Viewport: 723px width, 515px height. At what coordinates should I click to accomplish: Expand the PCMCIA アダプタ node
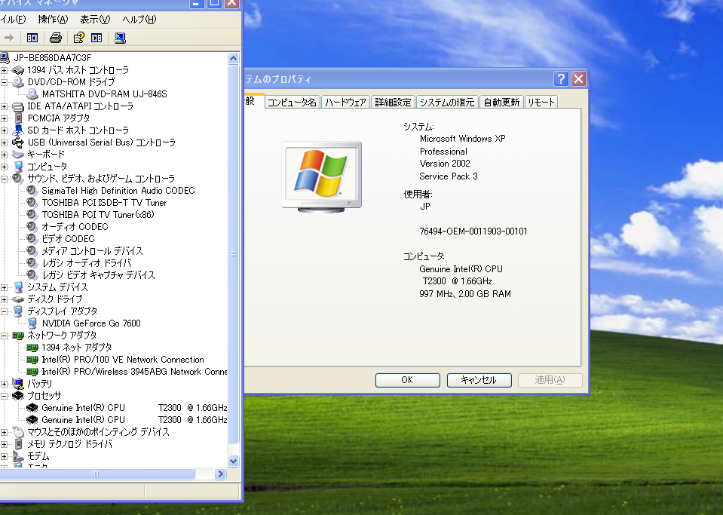coord(5,118)
